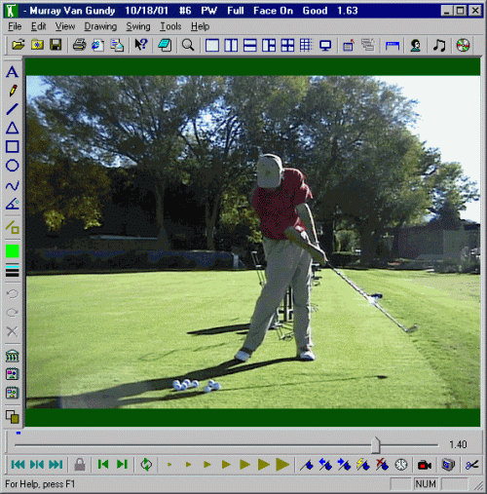This screenshot has width=487, height=494.
Task: Open the Help menu
Action: pyautogui.click(x=200, y=26)
